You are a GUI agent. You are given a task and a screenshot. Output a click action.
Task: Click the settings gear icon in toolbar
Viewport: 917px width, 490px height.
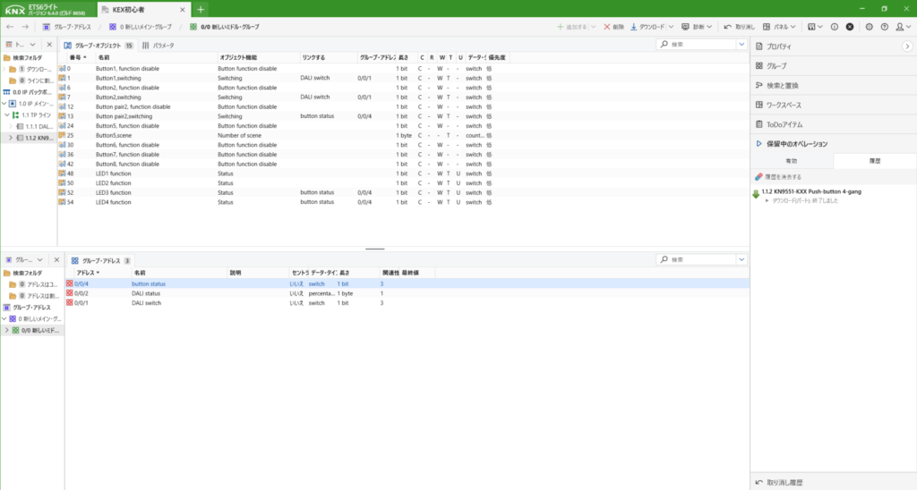[870, 27]
